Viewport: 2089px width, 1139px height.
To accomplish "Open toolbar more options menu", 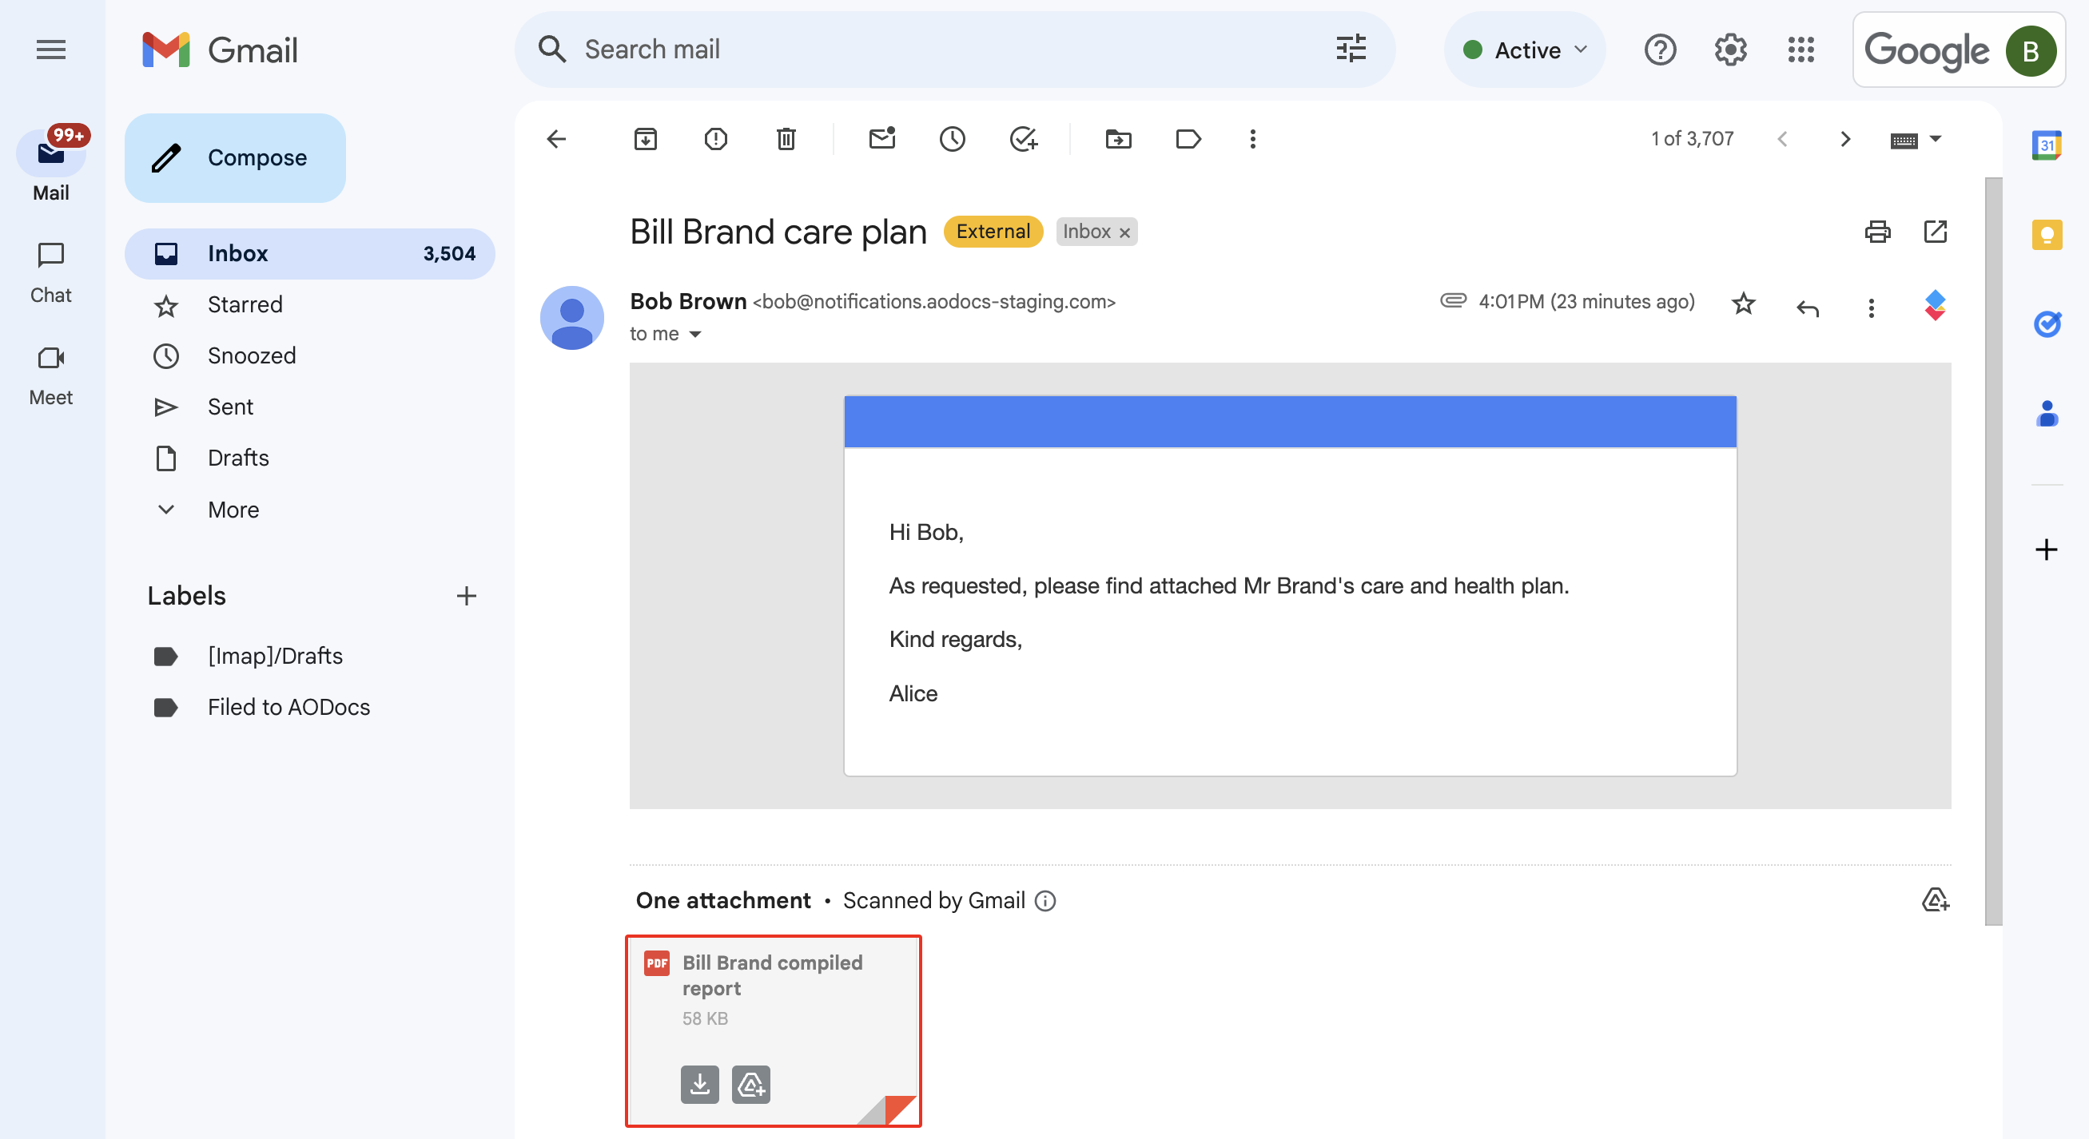I will (x=1252, y=140).
